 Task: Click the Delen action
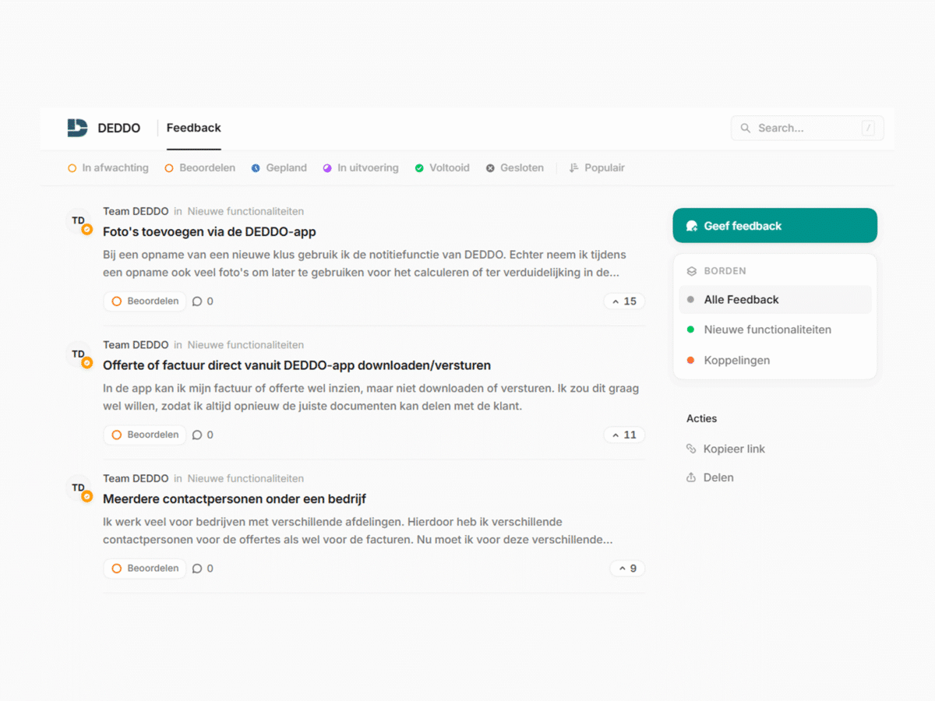[710, 477]
